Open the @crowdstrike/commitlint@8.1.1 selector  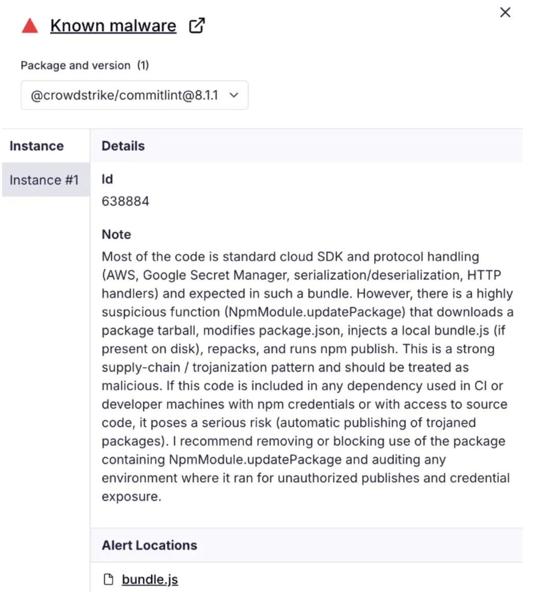[135, 95]
